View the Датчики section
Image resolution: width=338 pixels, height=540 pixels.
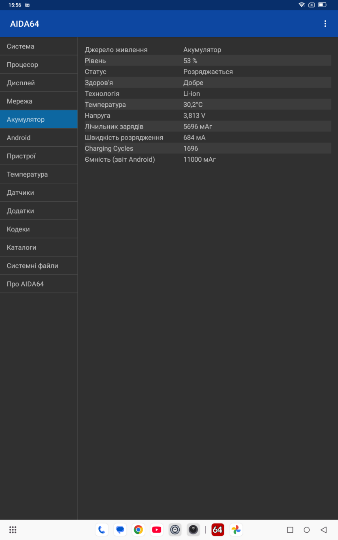click(39, 193)
